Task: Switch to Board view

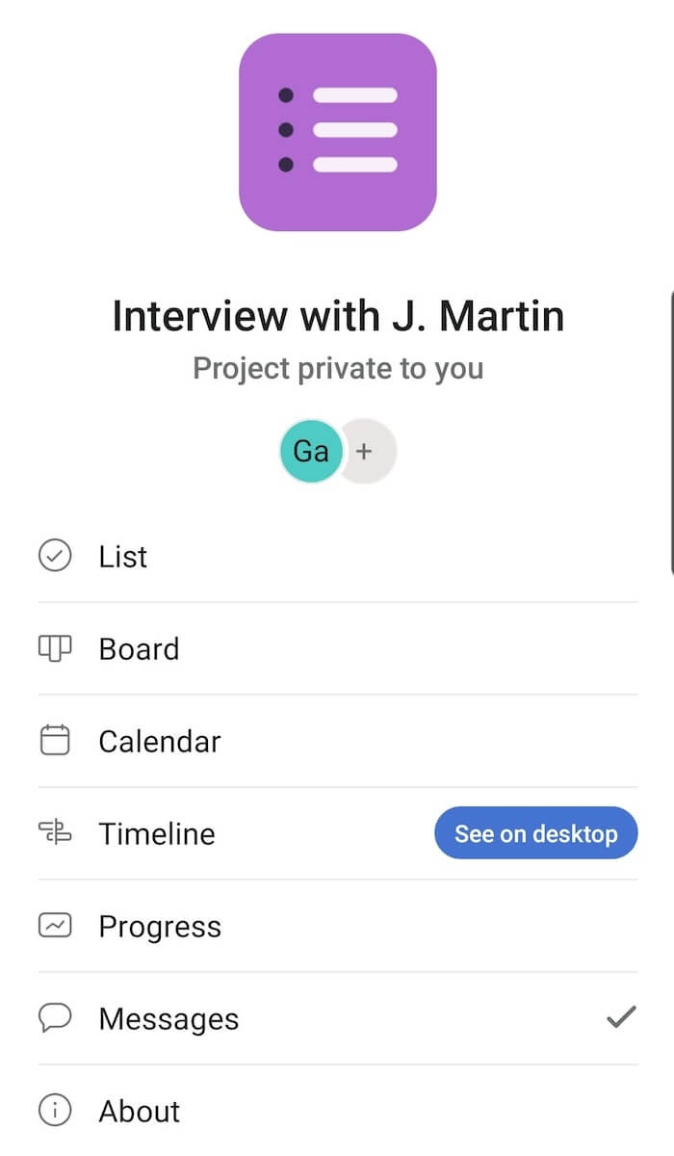Action: (x=139, y=649)
